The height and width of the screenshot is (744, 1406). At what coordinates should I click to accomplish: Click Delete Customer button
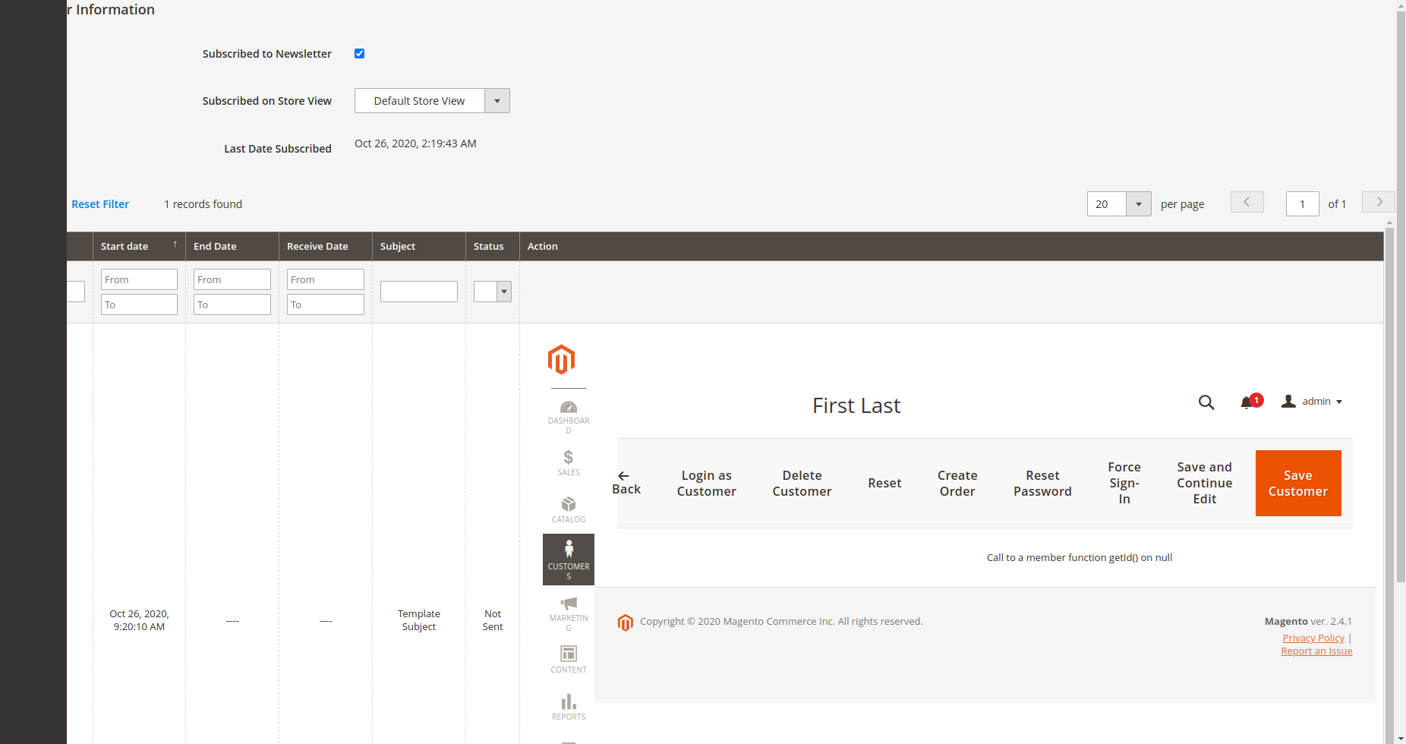pos(802,484)
